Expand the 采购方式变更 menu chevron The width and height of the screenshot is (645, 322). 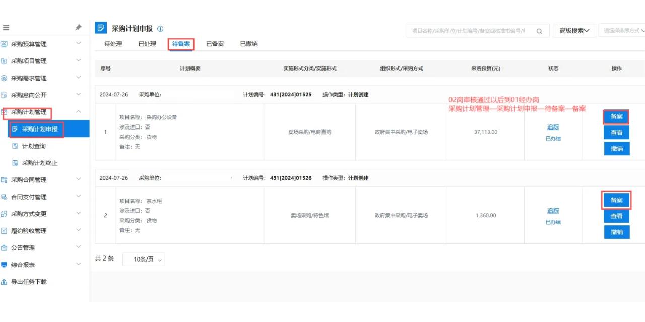[78, 213]
